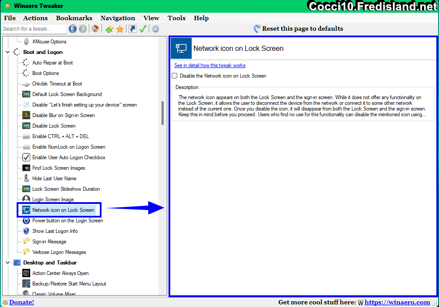Click the Lock Screen Slideshow Duration icon

[26, 189]
